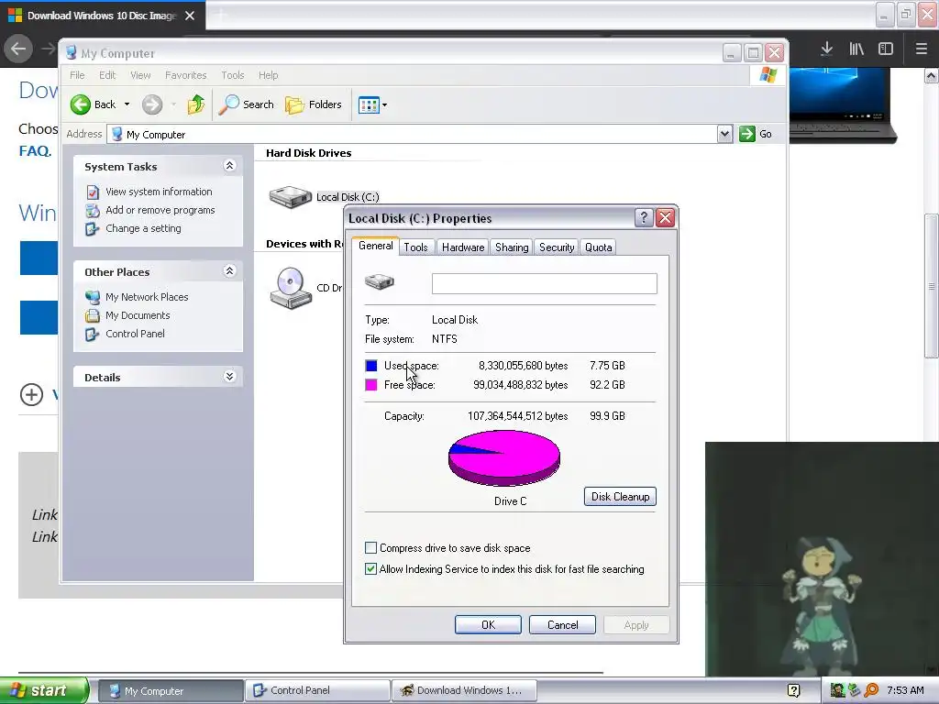
Task: Select the General tab
Action: click(375, 246)
